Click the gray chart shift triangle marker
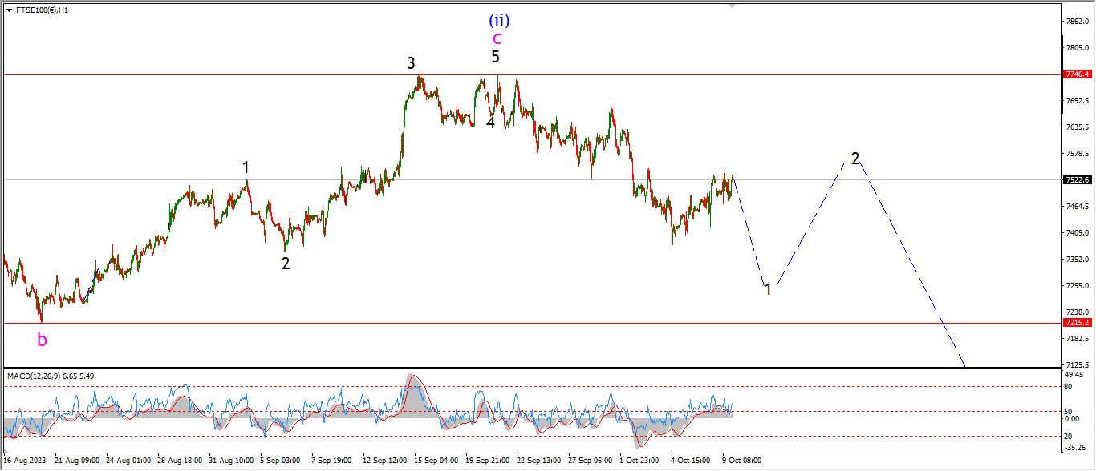Viewport: 1096px width, 471px height. [732, 5]
